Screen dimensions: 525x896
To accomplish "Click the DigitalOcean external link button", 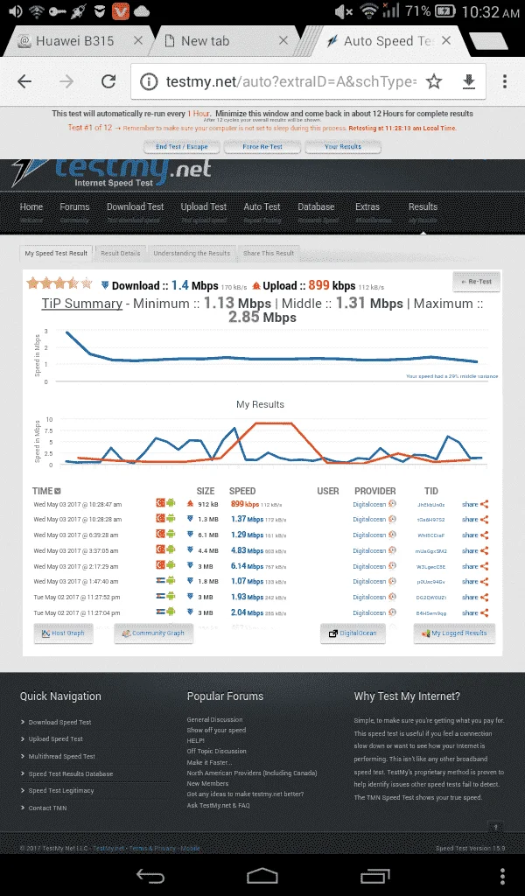I will point(353,633).
